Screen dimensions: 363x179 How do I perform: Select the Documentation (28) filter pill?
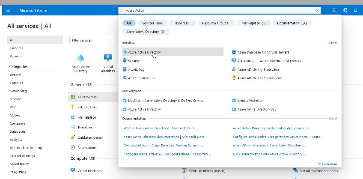292,23
